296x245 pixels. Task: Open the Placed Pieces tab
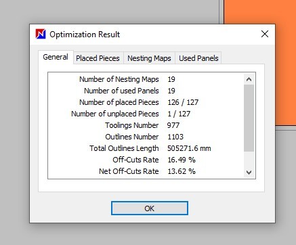click(98, 58)
